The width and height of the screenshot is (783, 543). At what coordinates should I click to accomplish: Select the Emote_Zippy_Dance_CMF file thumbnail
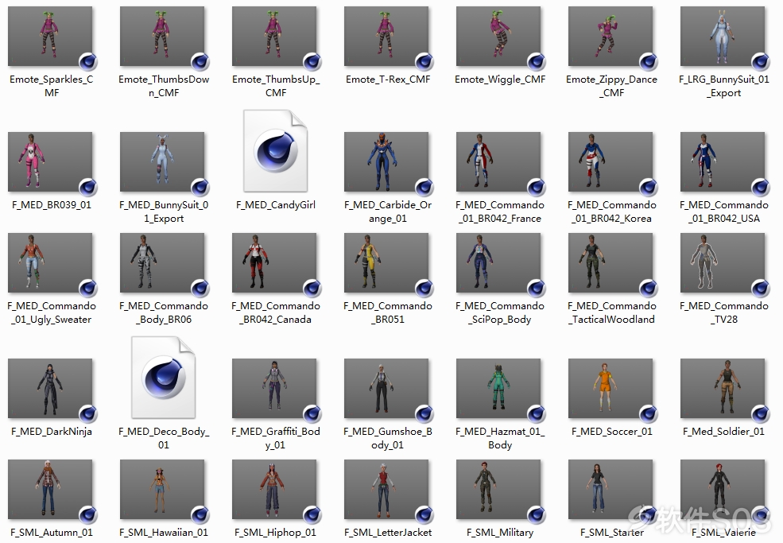pos(611,36)
